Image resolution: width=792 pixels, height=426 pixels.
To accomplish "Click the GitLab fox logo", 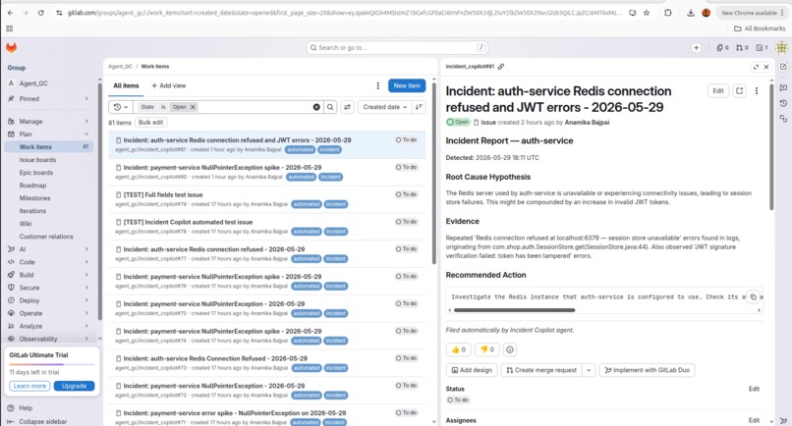I will click(x=11, y=47).
